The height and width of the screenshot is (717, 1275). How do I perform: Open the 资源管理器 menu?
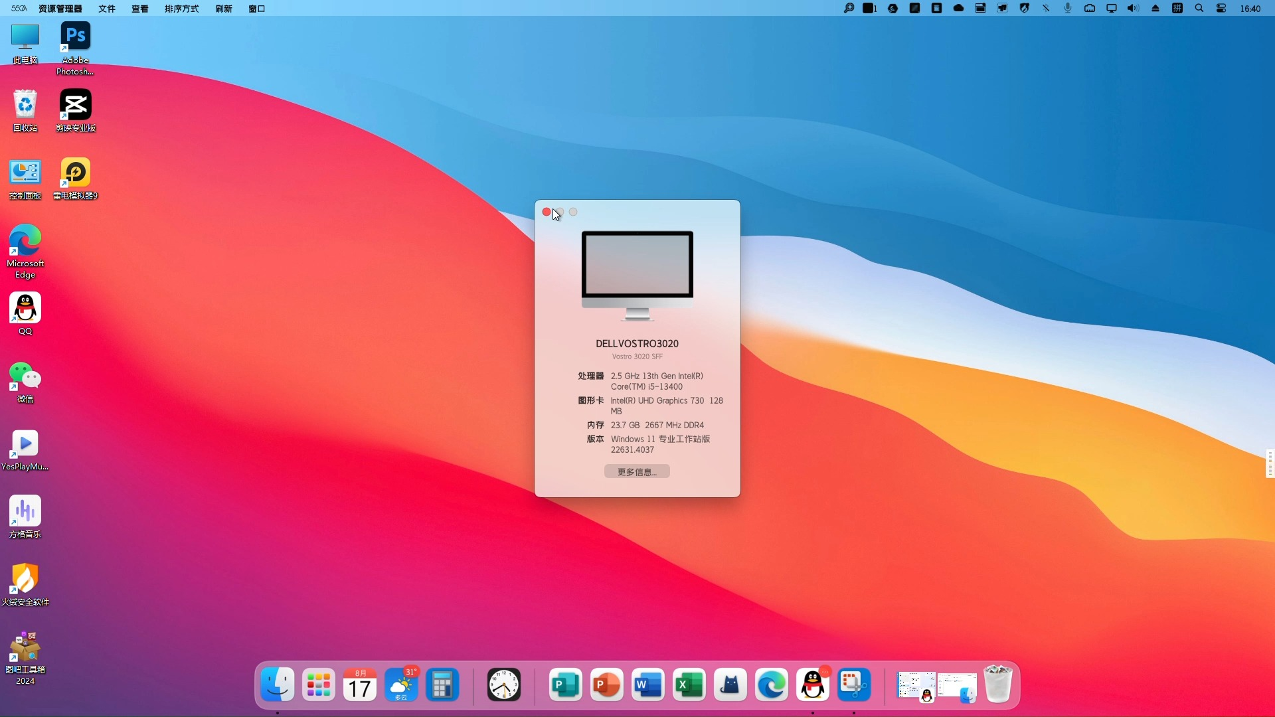[x=60, y=9]
